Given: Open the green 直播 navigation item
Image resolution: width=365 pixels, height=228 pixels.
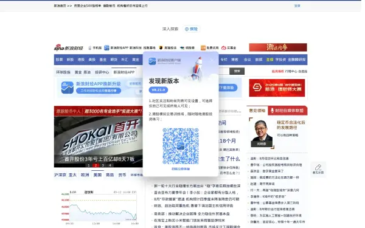Looking at the screenshot, I should point(269,60).
